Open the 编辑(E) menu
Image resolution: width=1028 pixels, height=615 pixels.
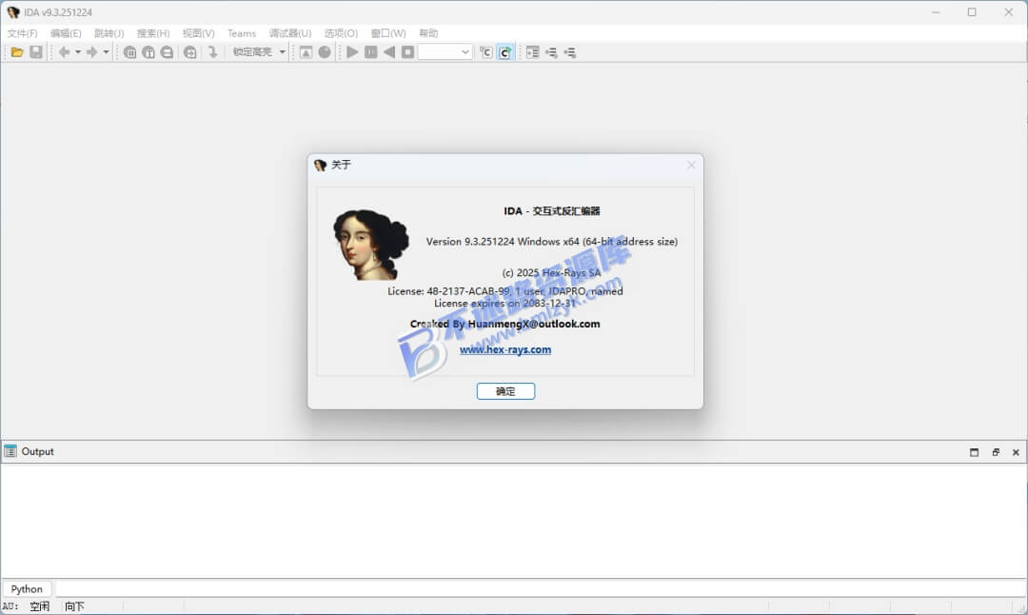(x=66, y=33)
